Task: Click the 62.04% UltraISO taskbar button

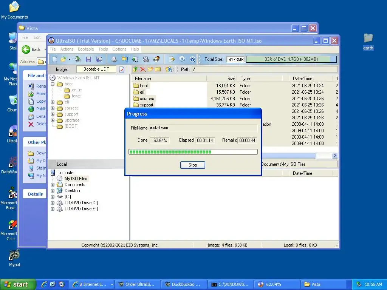Action: [x=277, y=284]
